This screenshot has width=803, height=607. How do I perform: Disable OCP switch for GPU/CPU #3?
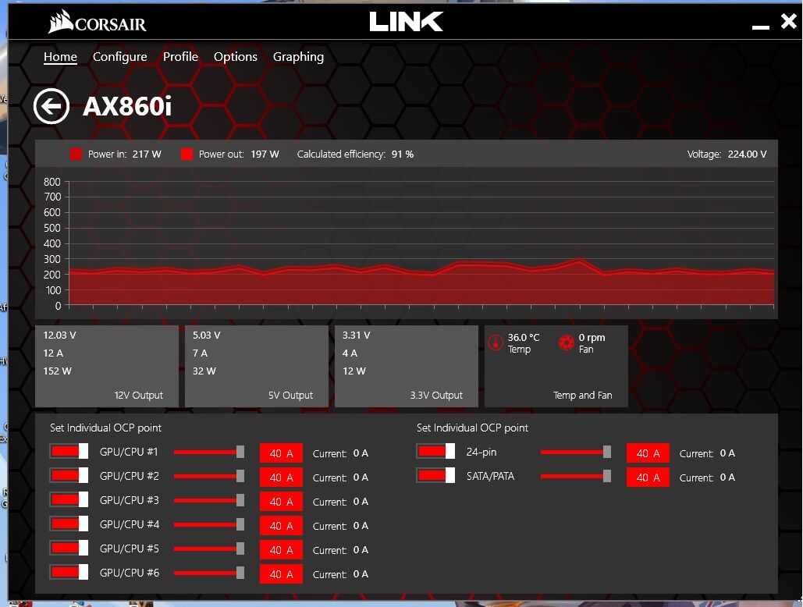tap(69, 499)
